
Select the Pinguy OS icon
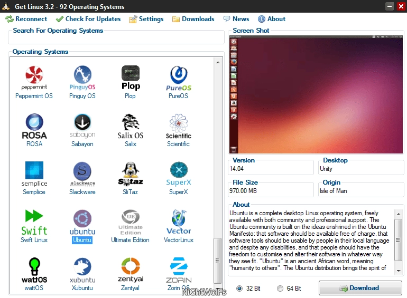82,78
